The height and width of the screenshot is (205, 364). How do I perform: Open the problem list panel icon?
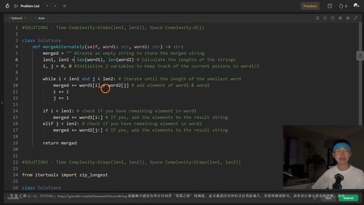(x=15, y=6)
